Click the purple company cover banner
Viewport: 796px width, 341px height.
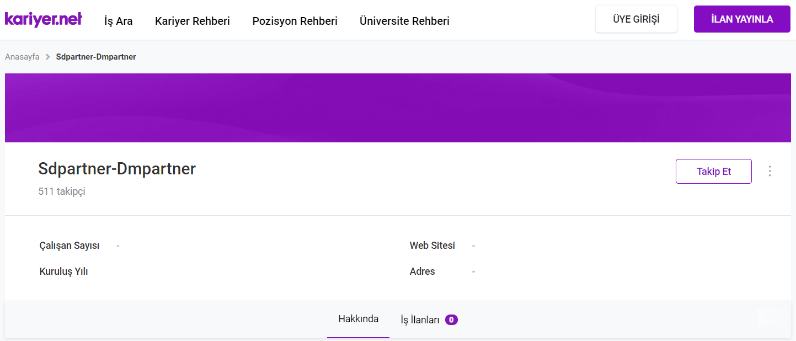pos(397,108)
